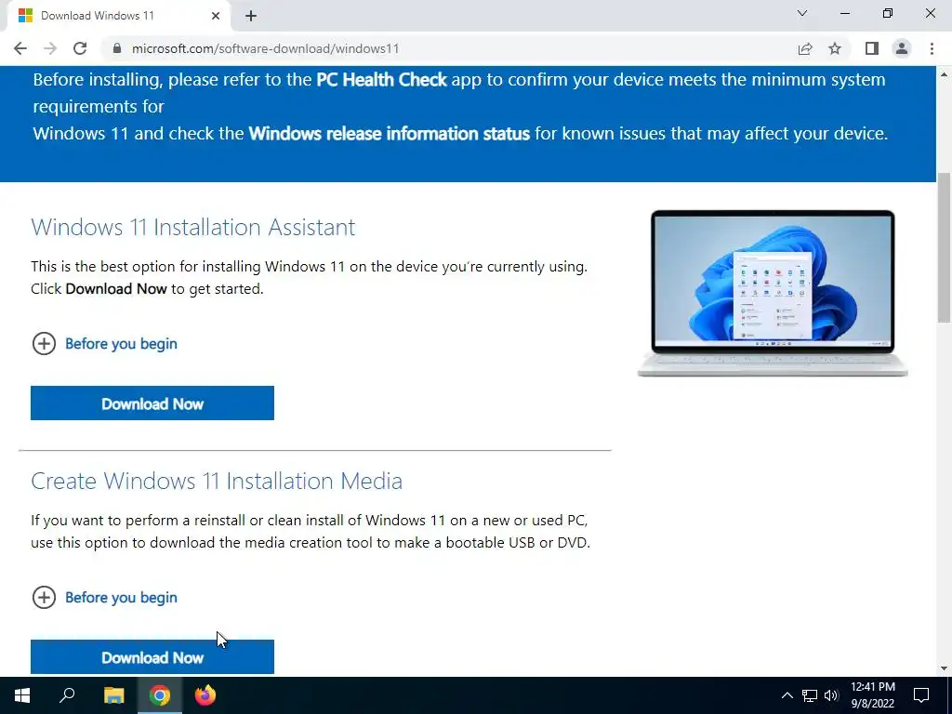Expand Before you begin under Installation Media

104,598
